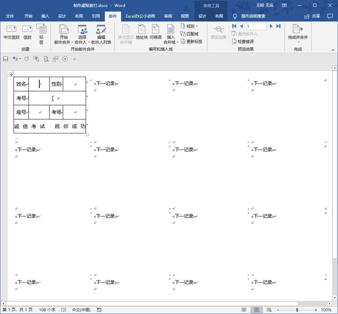This screenshot has width=338, height=314.
Task: Click 检查错误 check errors
Action: (x=243, y=41)
